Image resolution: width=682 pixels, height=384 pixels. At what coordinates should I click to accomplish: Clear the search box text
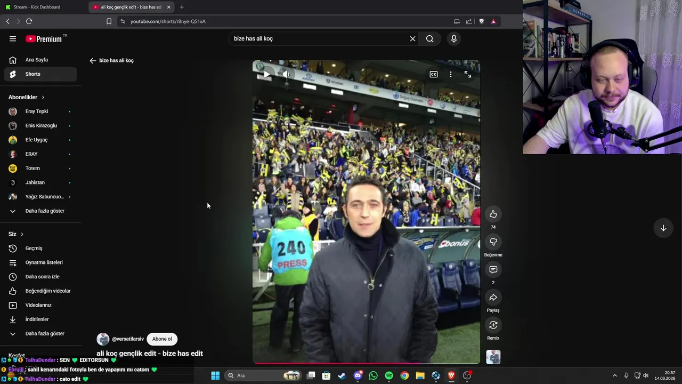click(412, 38)
